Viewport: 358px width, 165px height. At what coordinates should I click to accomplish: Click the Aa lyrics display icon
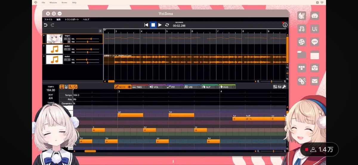(x=280, y=87)
